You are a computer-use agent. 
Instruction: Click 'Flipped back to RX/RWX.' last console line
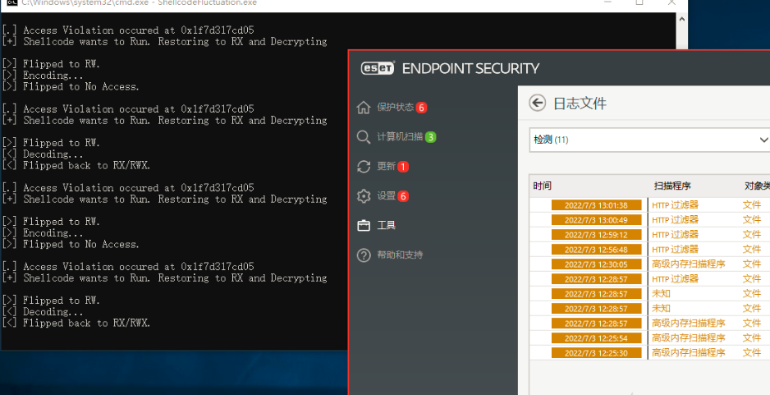tap(86, 323)
